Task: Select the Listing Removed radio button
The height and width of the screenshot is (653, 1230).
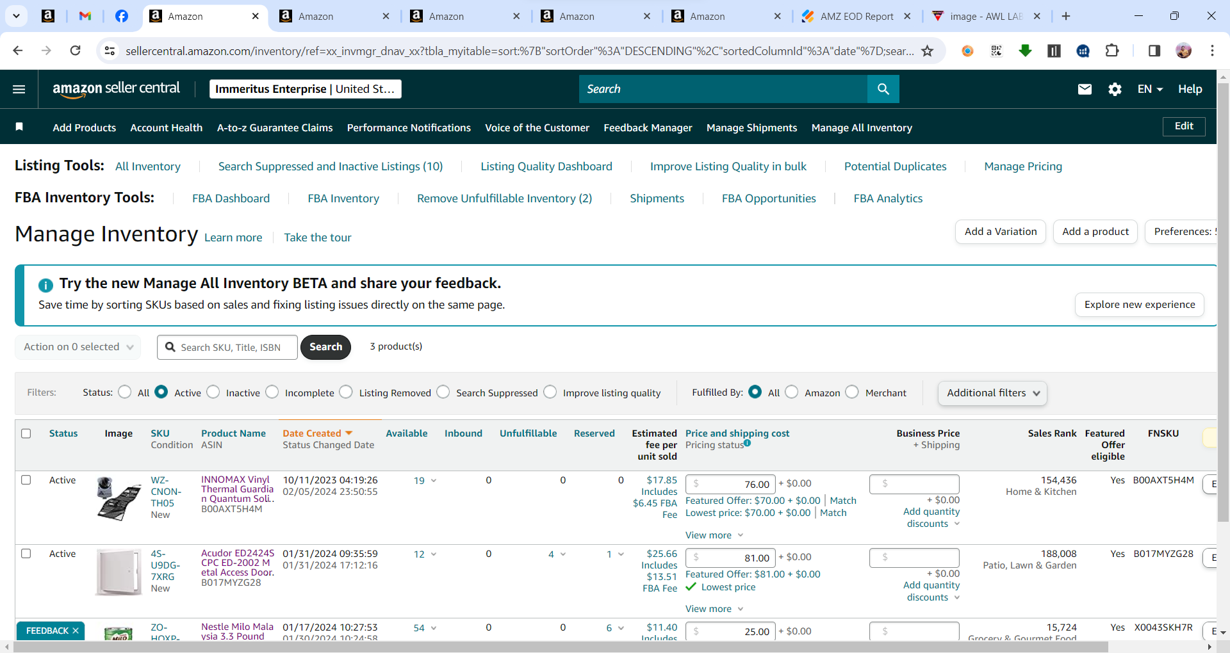Action: pyautogui.click(x=346, y=392)
